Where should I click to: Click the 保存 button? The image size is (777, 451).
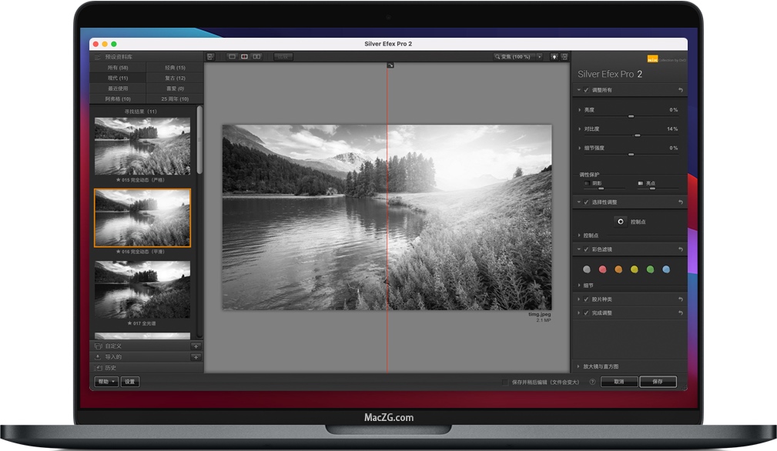coord(657,382)
